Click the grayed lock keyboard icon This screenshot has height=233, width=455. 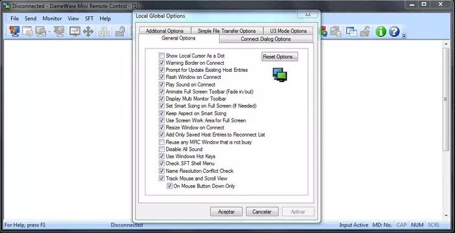pyautogui.click(x=120, y=31)
